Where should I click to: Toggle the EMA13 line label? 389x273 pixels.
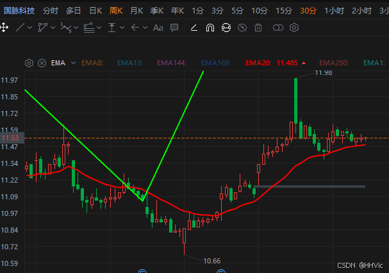tap(129, 63)
